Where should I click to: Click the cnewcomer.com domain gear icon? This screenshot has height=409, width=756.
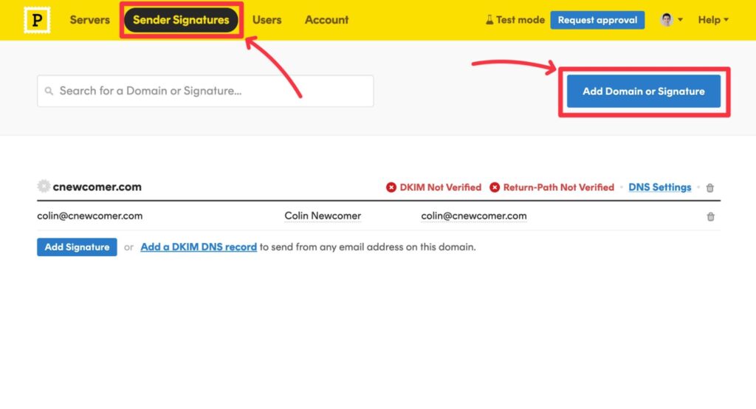pyautogui.click(x=44, y=186)
